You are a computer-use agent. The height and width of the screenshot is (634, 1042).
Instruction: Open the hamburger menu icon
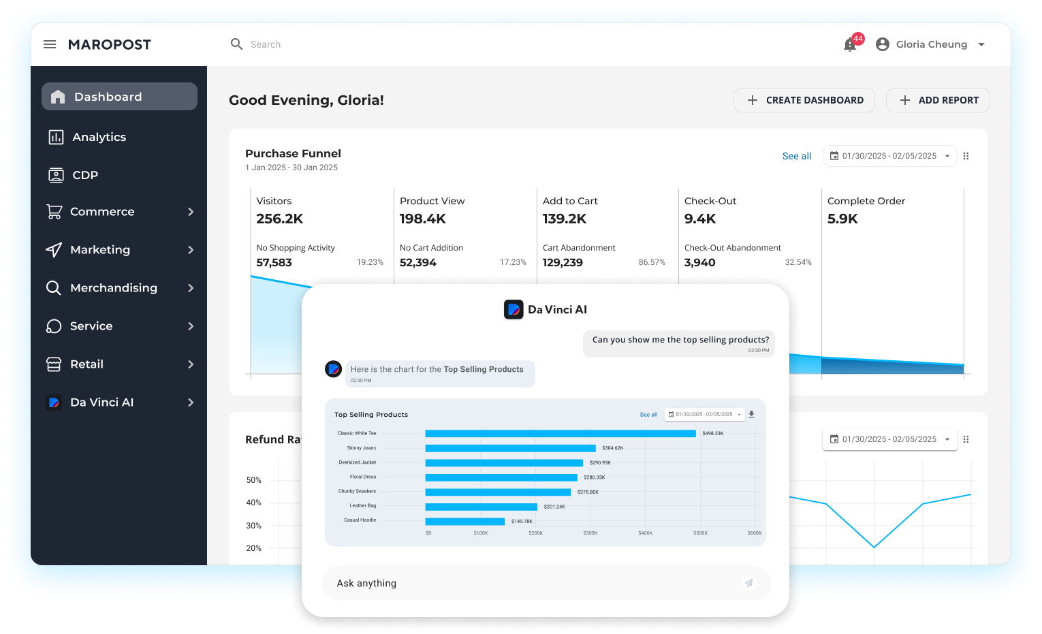click(50, 44)
